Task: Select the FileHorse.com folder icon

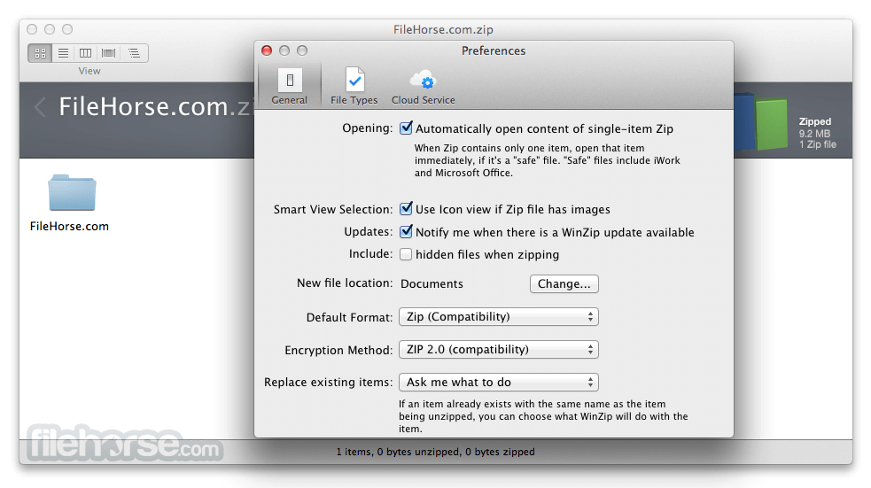Action: click(x=72, y=193)
